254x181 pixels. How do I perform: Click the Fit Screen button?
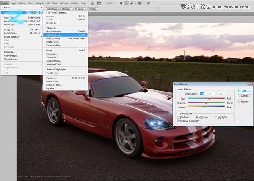(66, 8)
